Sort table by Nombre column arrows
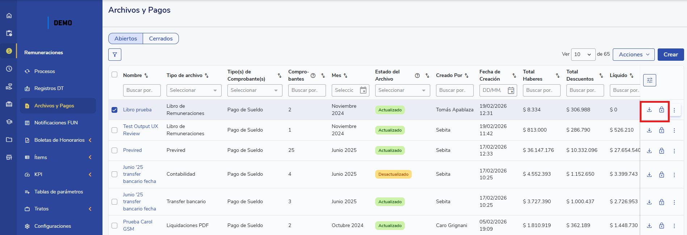This screenshot has height=235, width=687. (x=146, y=76)
